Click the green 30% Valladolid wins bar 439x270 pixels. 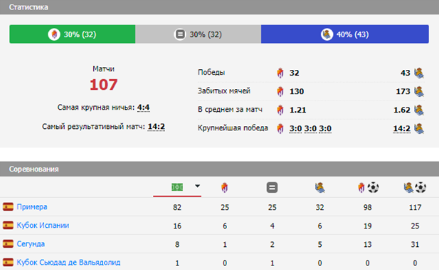[72, 34]
